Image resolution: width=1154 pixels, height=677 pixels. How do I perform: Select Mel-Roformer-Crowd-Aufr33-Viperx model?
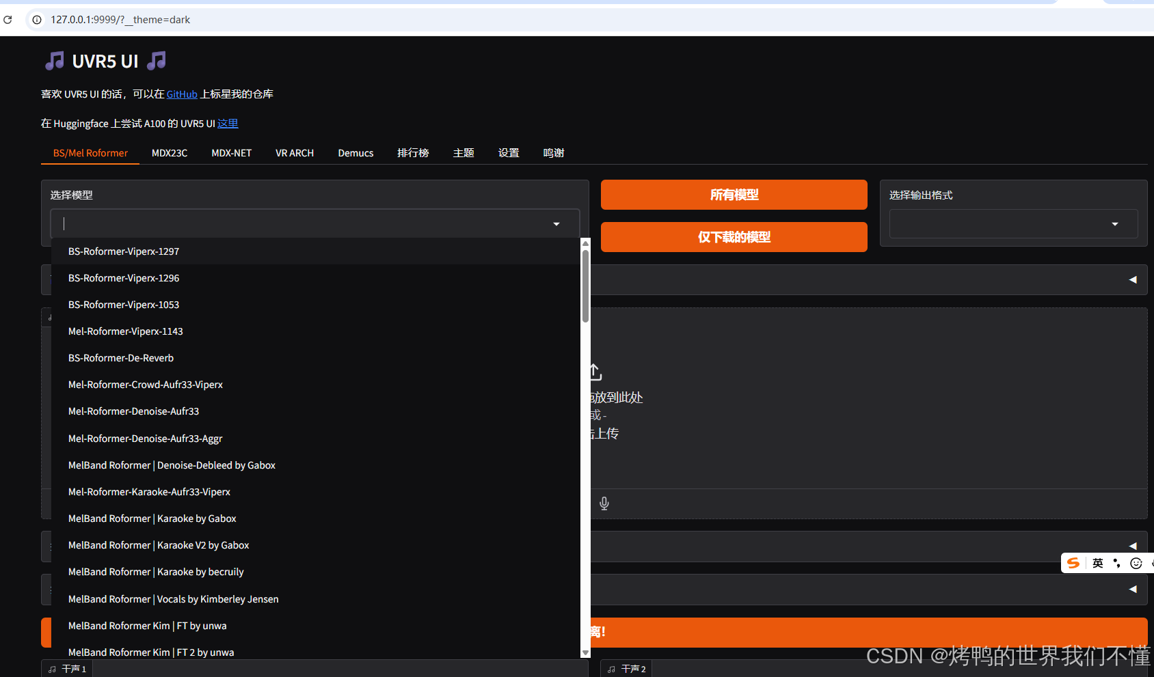(x=316, y=385)
